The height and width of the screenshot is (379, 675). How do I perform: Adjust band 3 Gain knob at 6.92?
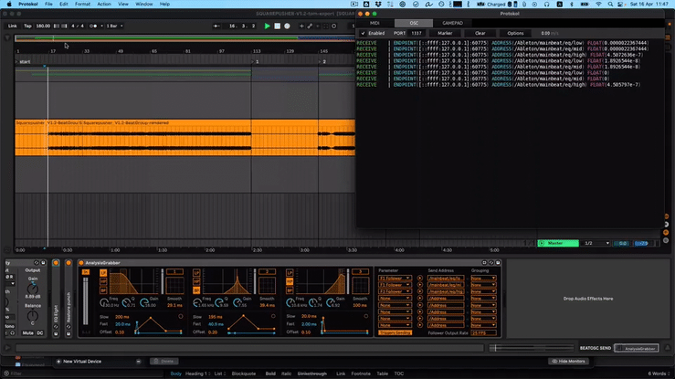(x=330, y=302)
